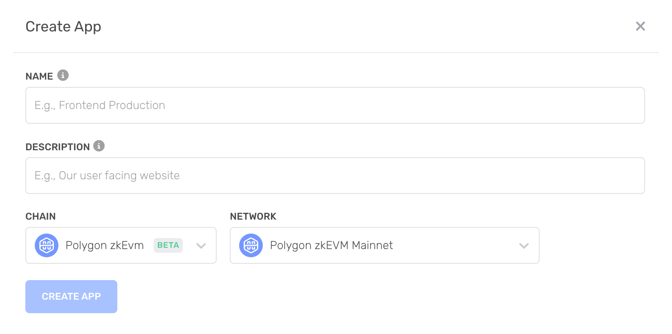Select the Polygon zkEVM Mainnet text

tap(332, 245)
